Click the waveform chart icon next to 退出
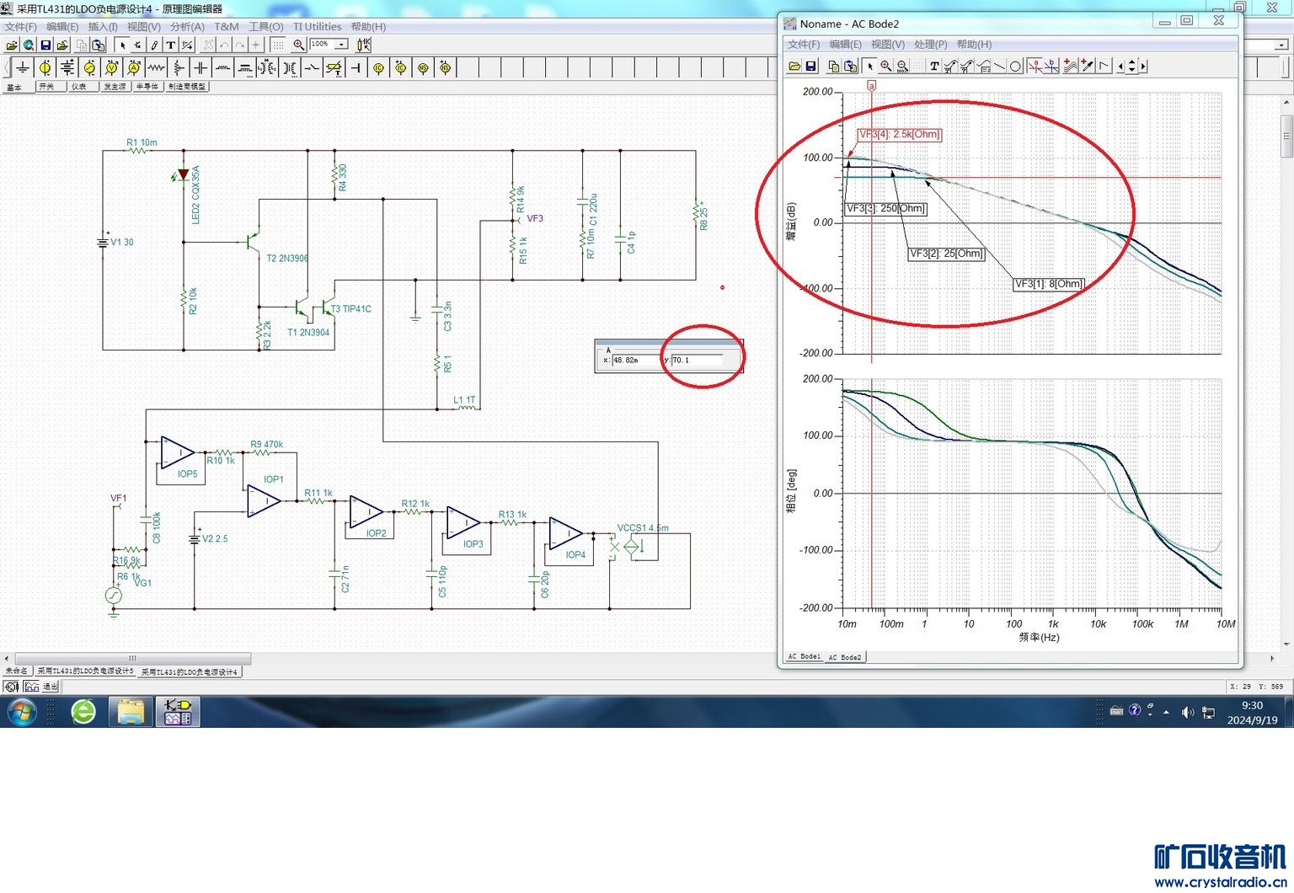 coord(30,687)
